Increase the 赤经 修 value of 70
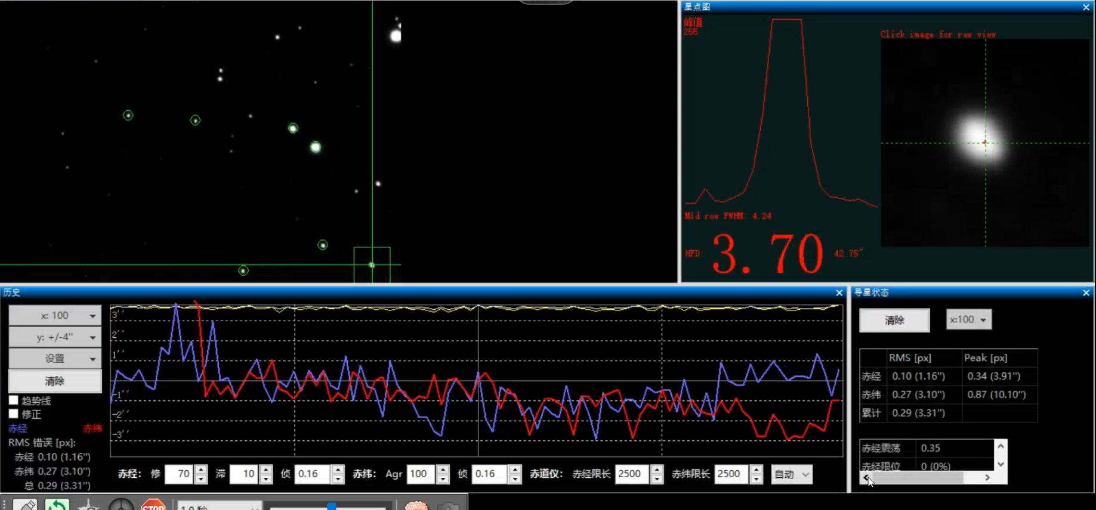 click(201, 470)
